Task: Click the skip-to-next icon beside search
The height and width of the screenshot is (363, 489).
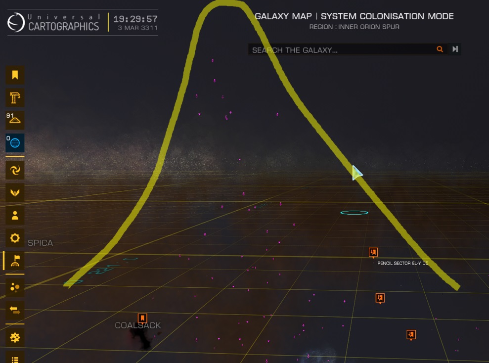Action: point(455,49)
